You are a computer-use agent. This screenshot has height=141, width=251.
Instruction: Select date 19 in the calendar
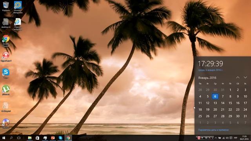[207, 110]
